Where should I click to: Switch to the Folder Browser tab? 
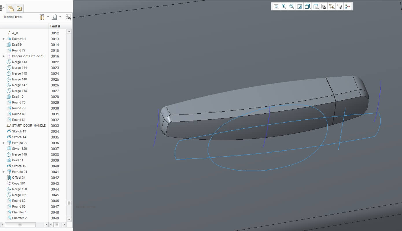pos(11,8)
